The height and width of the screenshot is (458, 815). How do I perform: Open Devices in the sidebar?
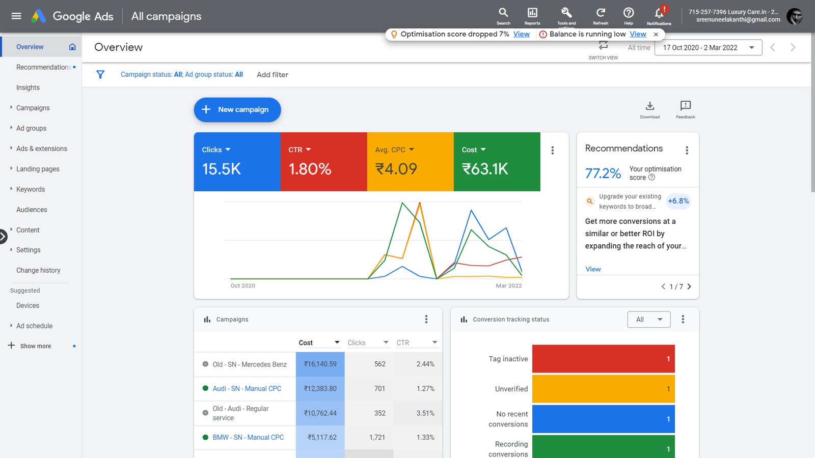tap(28, 305)
